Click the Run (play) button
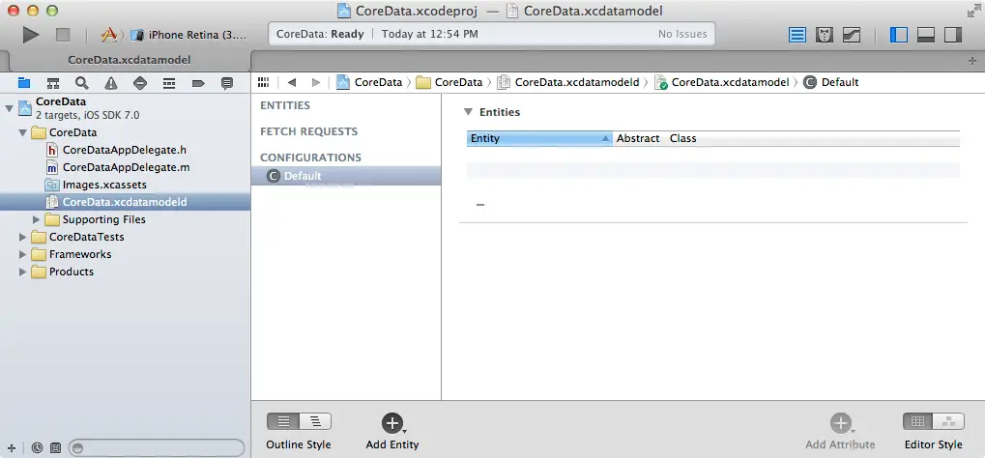Image resolution: width=985 pixels, height=458 pixels. tap(31, 35)
